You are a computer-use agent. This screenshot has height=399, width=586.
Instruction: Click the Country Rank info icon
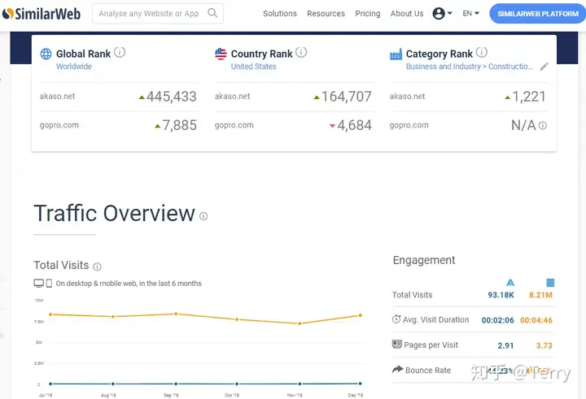coord(301,52)
